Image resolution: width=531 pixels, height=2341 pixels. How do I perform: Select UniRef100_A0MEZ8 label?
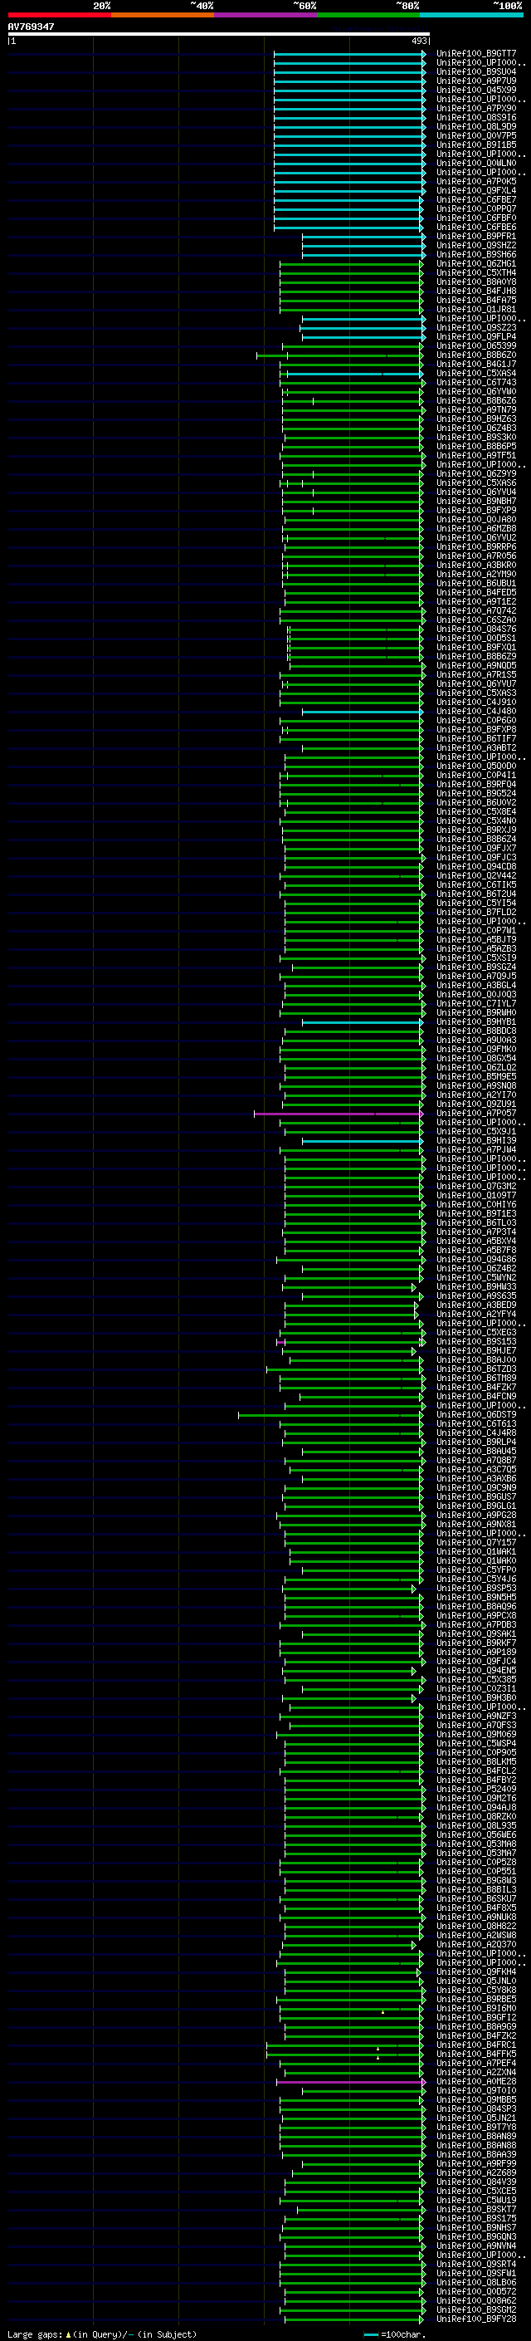[475, 2081]
